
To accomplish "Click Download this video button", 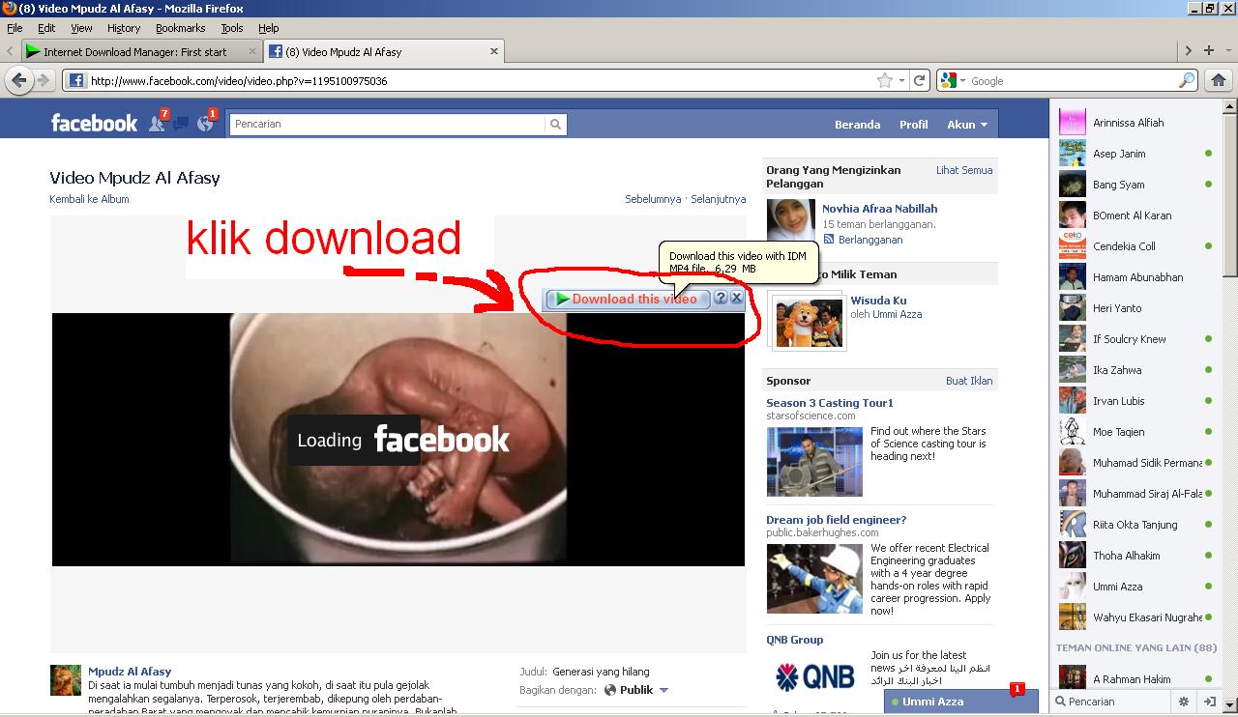I will point(628,299).
